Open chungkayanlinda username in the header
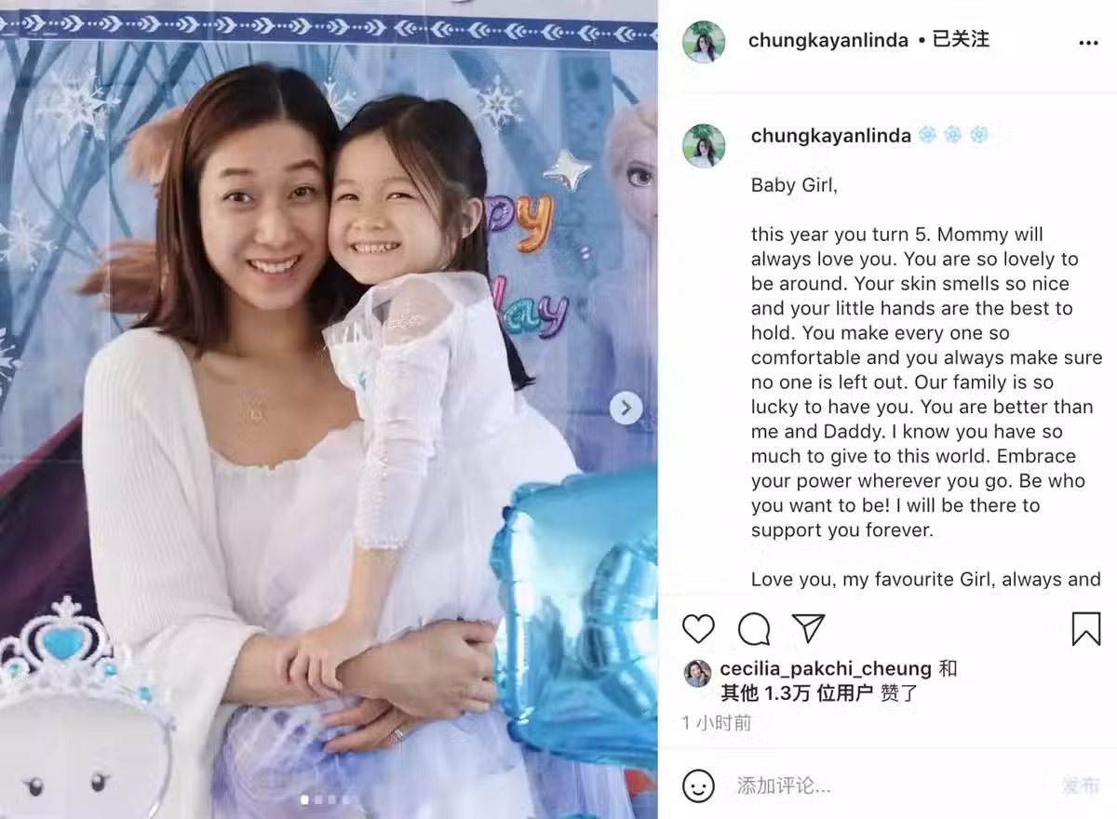This screenshot has width=1117, height=819. point(828,40)
